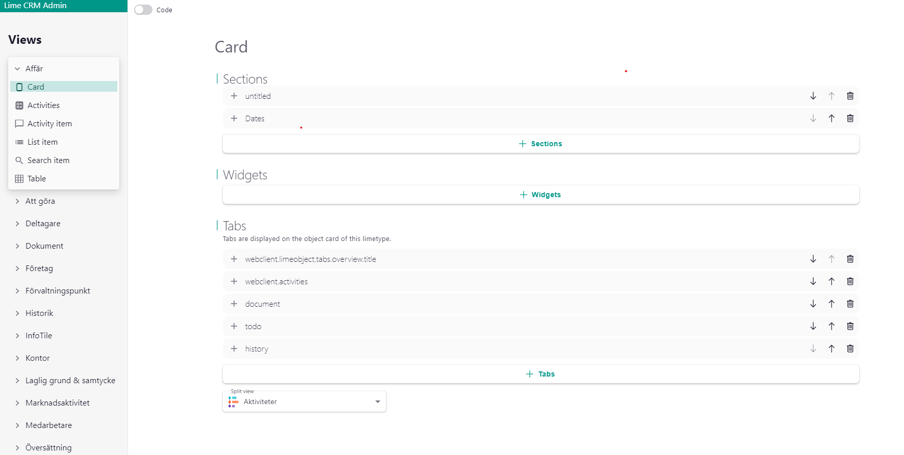Delete the history tab
The image size is (904, 455).
coord(850,349)
